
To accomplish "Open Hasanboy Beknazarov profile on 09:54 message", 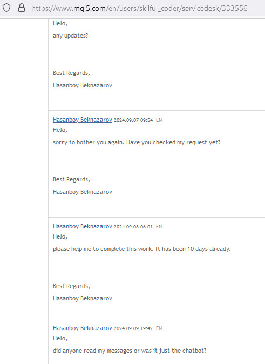I will pyautogui.click(x=83, y=120).
